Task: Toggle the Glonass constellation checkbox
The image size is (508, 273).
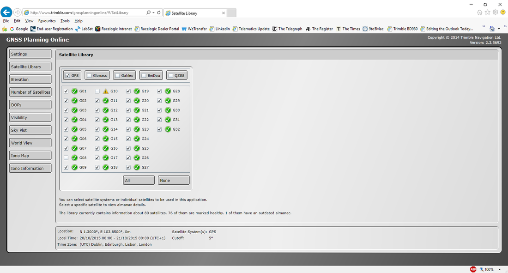Action: coord(89,76)
